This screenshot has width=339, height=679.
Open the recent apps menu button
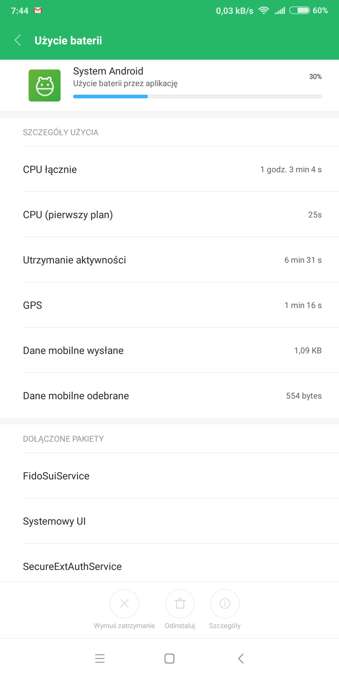[100, 658]
